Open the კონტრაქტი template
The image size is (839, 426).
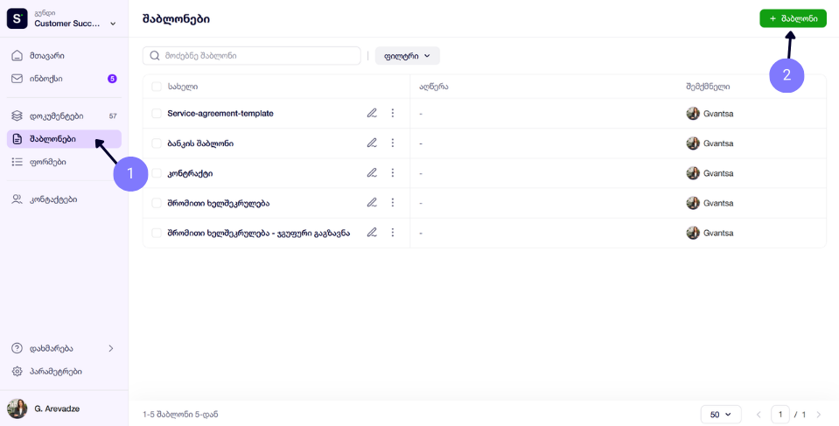[x=190, y=173]
